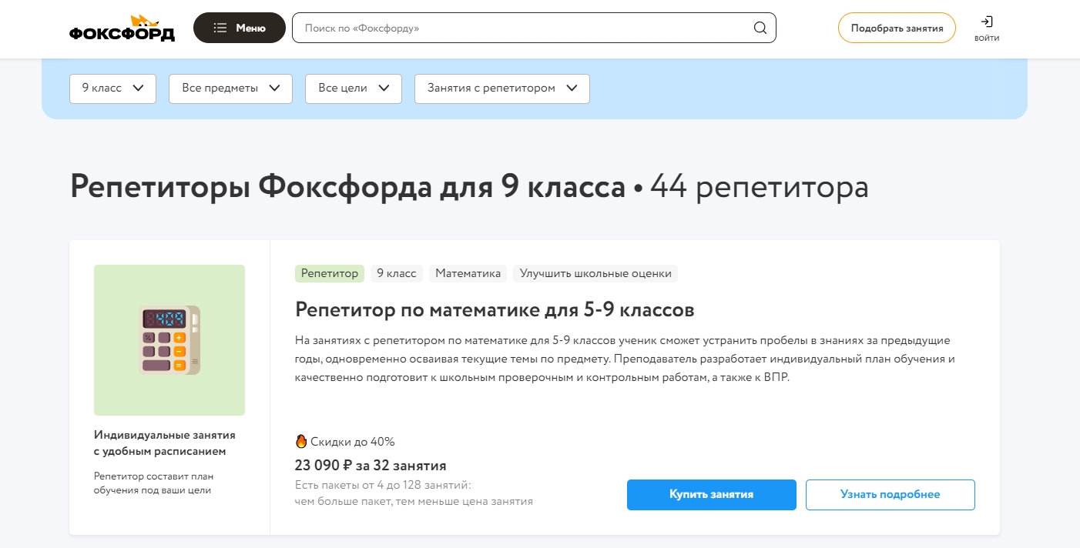Viewport: 1080px width, 548px height.
Task: Click the Войти login icon
Action: click(x=987, y=28)
